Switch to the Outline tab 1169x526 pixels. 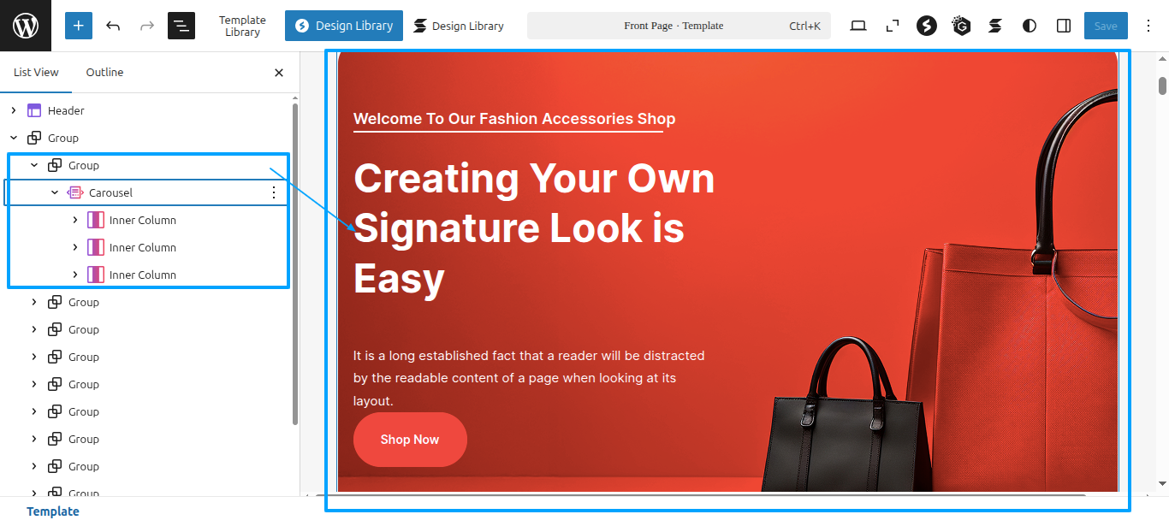(x=104, y=73)
